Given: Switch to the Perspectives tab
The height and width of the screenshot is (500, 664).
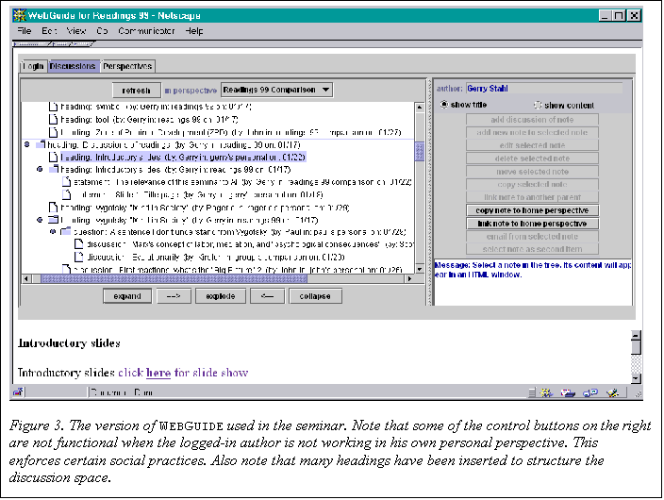Looking at the screenshot, I should click(x=127, y=67).
